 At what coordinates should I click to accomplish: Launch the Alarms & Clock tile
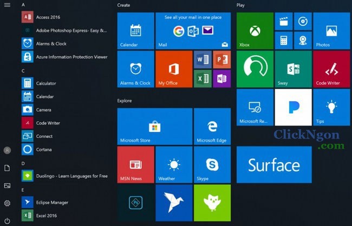(135, 69)
